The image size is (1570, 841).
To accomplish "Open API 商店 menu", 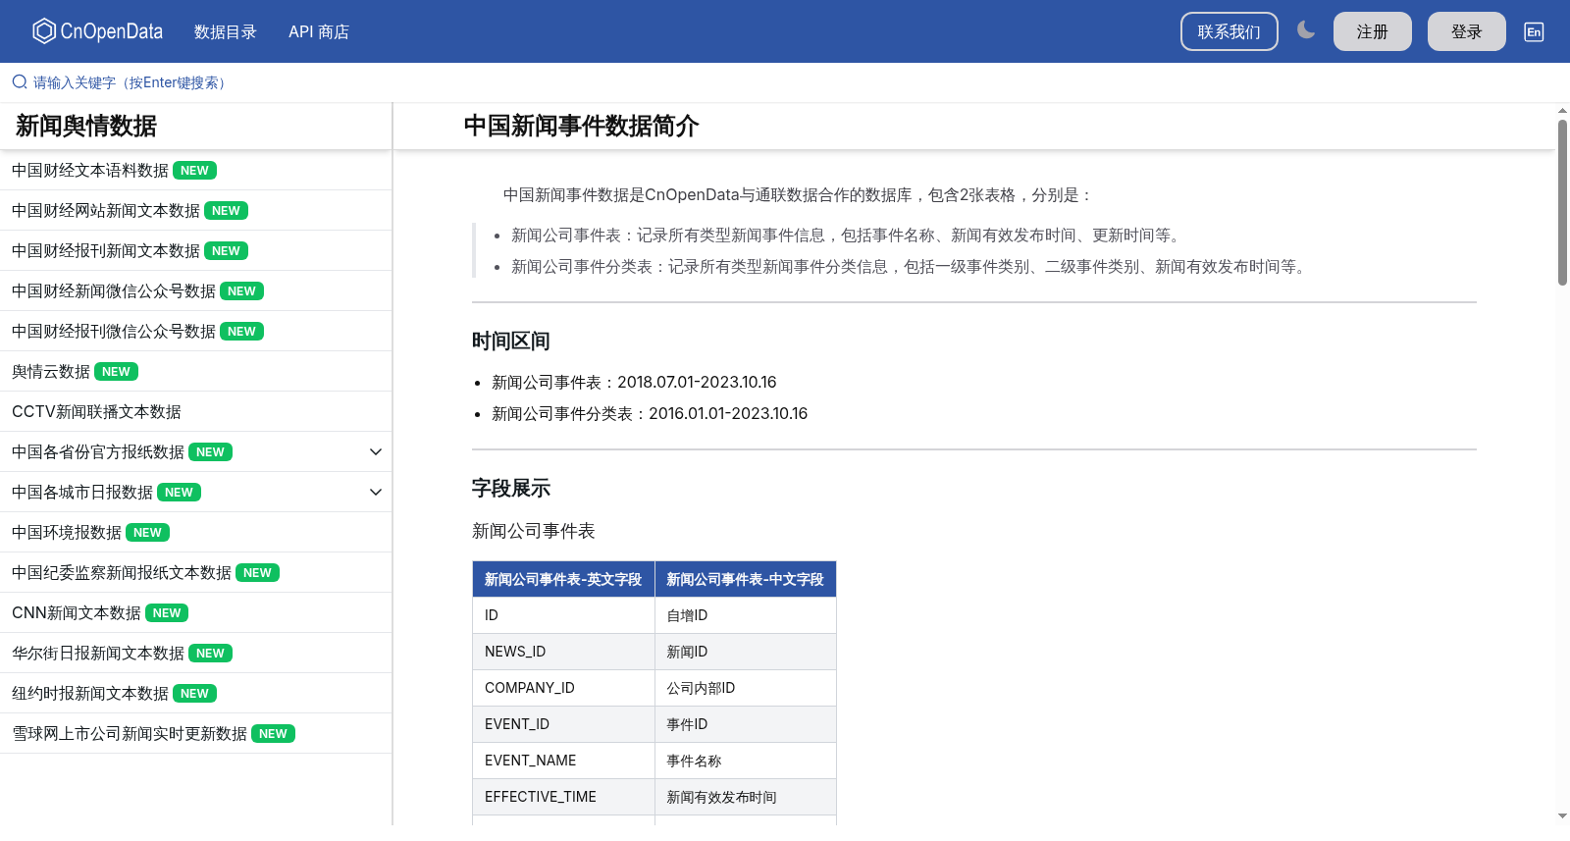I will tap(319, 31).
